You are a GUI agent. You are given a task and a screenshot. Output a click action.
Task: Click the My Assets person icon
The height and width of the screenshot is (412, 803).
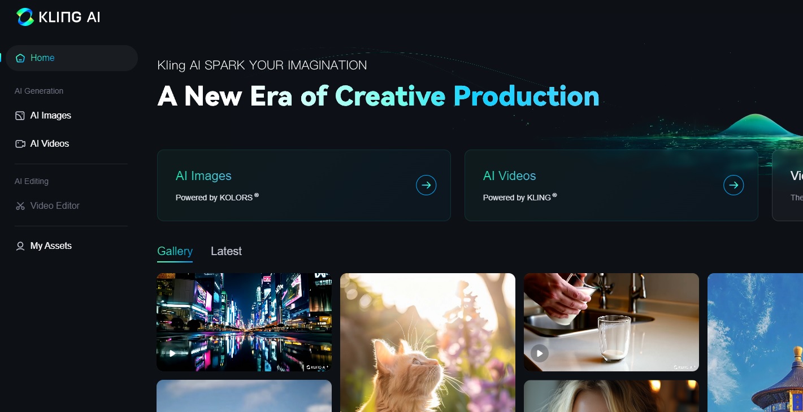click(x=20, y=246)
